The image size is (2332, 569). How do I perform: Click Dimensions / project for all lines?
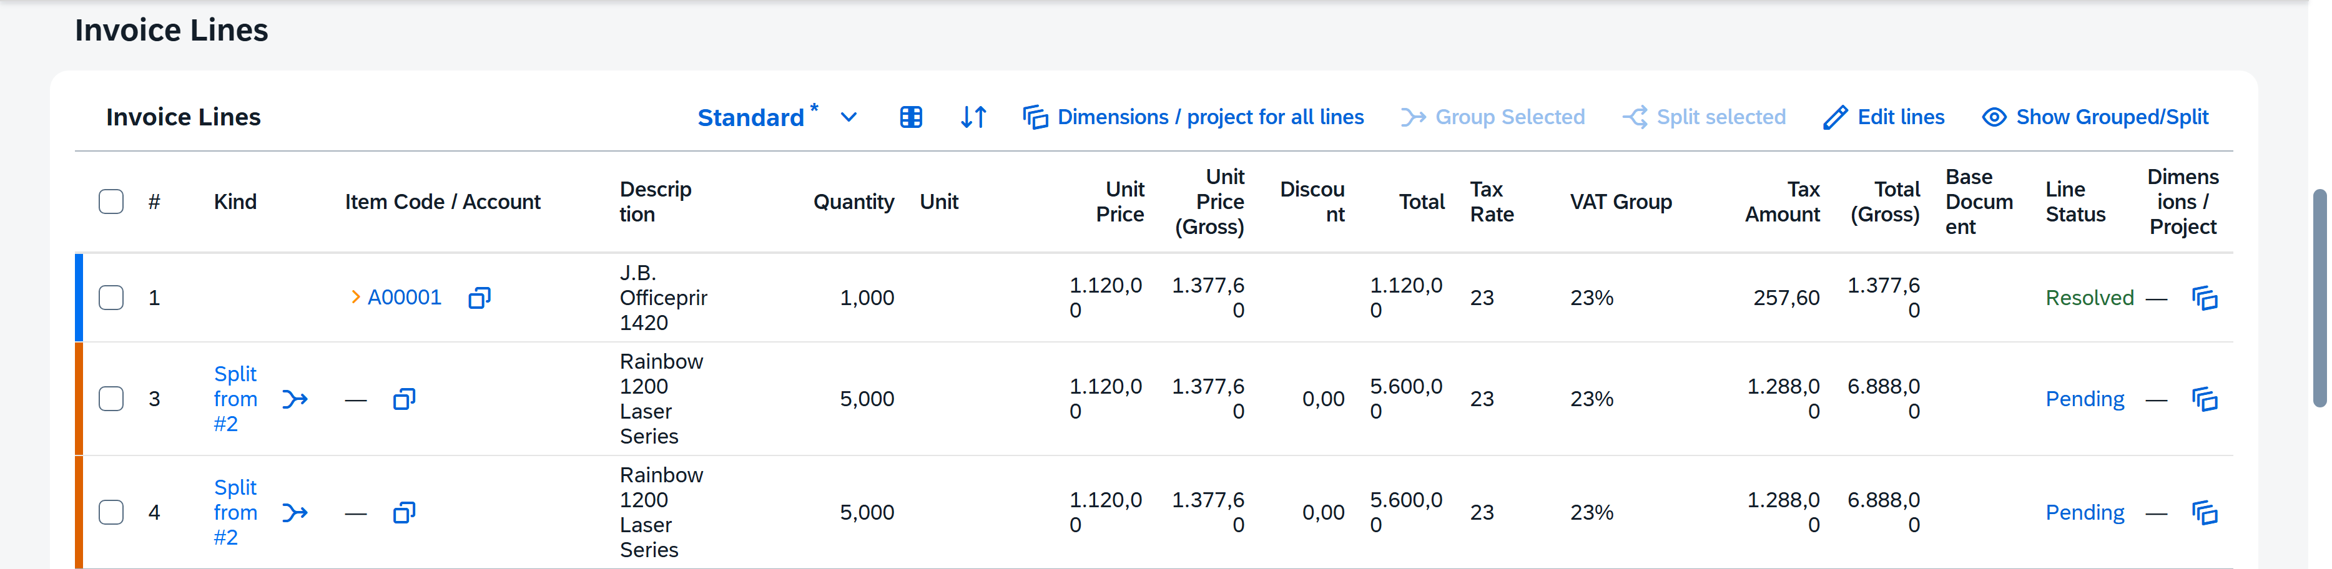[1193, 117]
